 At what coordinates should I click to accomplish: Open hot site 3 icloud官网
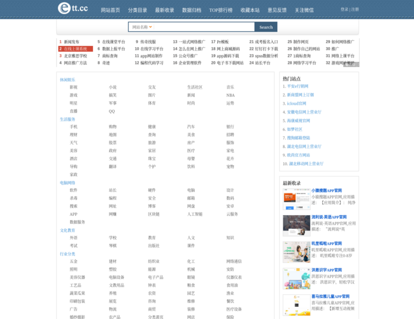(297, 103)
